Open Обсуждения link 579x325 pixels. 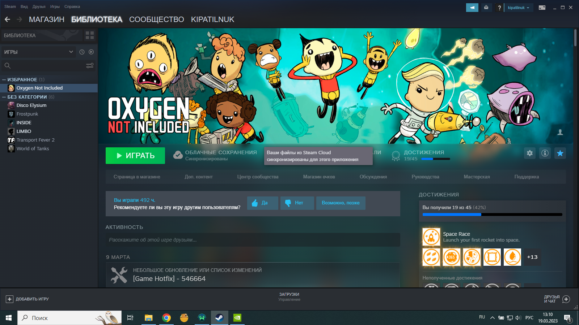(x=373, y=177)
